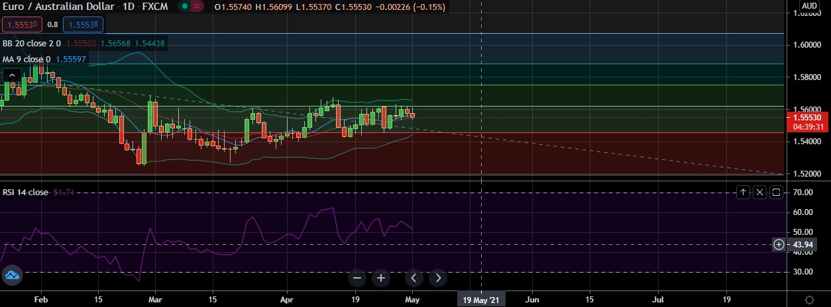Viewport: 831px width, 307px height.
Task: Select the RSI 14 close indicator legend
Action: click(25, 193)
